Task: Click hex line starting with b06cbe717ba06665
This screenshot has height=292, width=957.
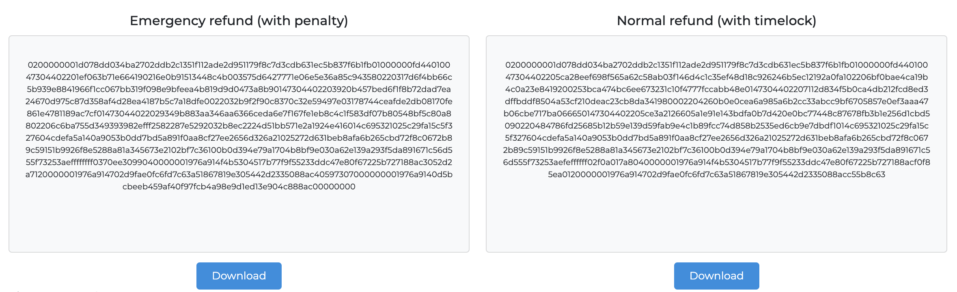Action: click(x=717, y=114)
